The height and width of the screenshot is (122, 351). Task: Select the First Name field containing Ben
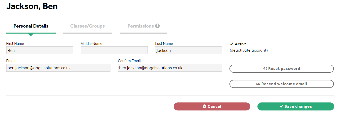[40, 50]
